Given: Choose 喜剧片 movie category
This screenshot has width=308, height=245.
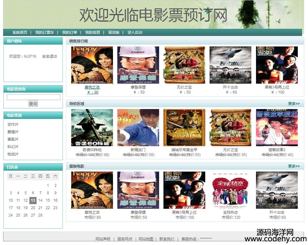Looking at the screenshot, I should click(x=13, y=139).
